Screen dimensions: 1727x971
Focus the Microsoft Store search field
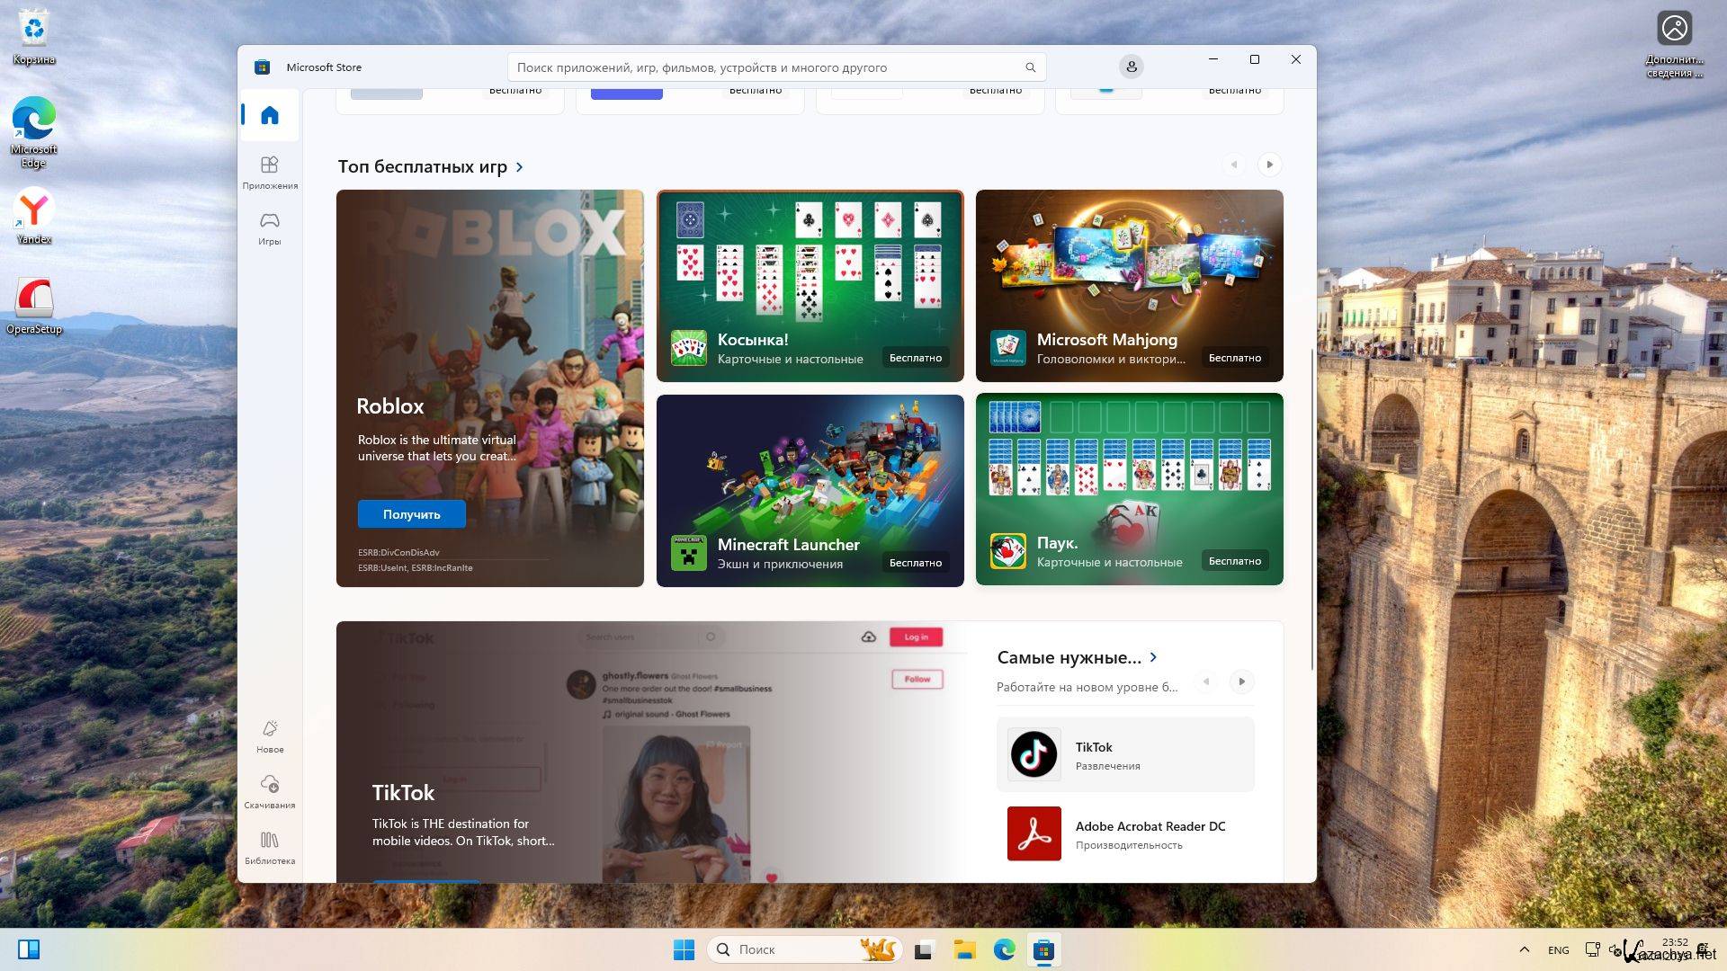click(x=765, y=67)
